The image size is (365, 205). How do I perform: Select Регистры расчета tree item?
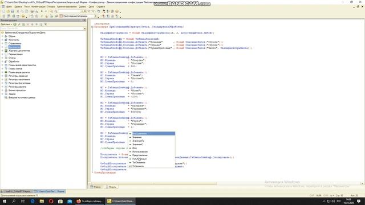click(18, 87)
